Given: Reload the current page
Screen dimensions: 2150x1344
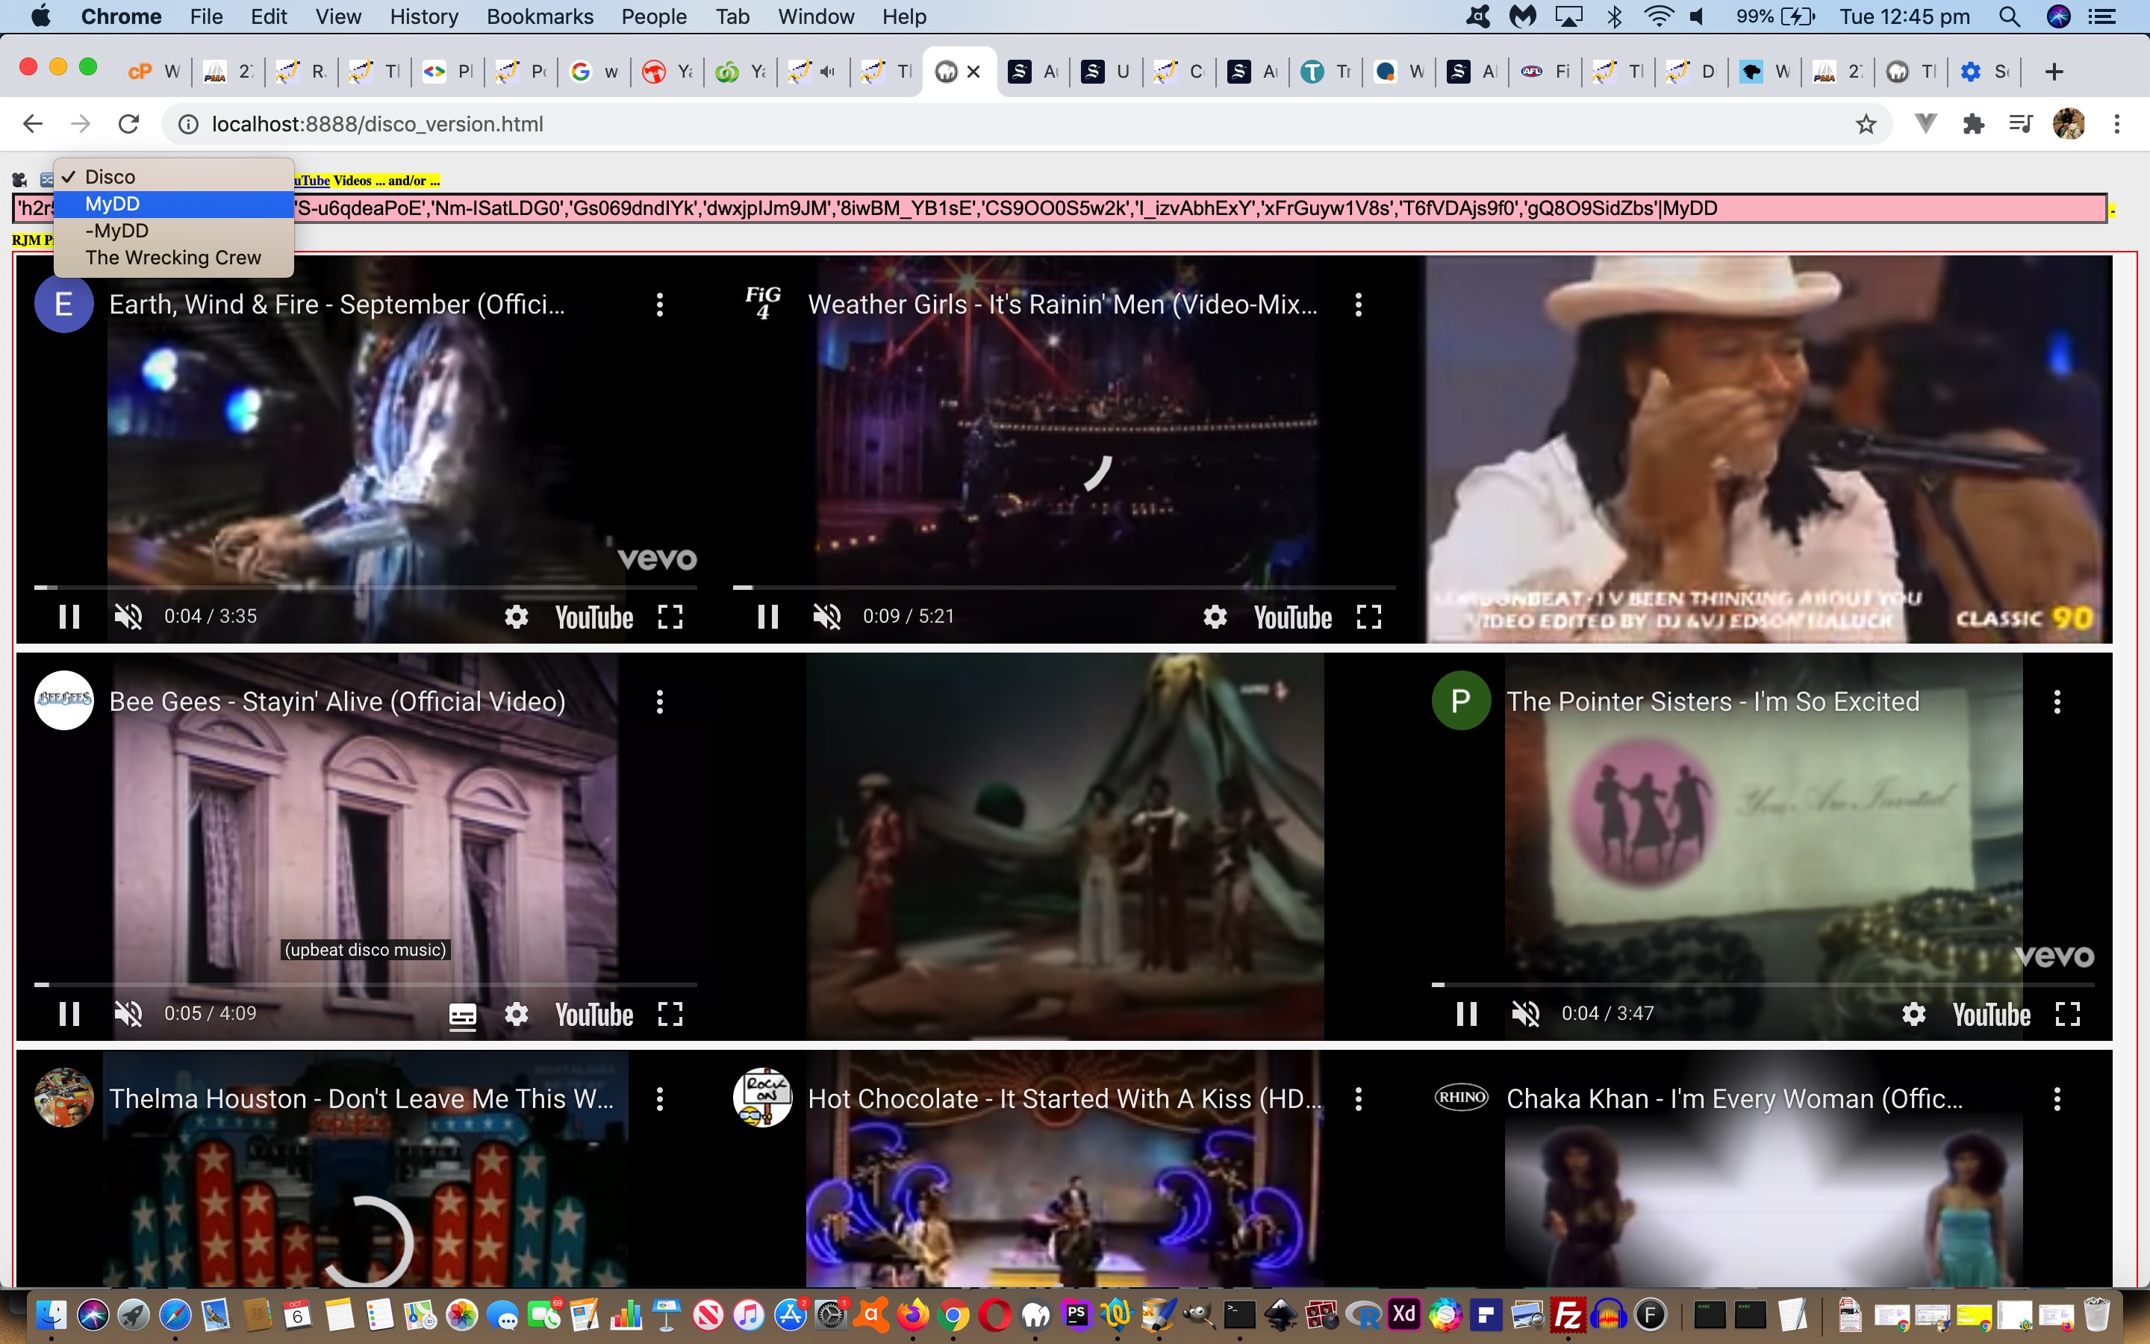Looking at the screenshot, I should pos(129,125).
